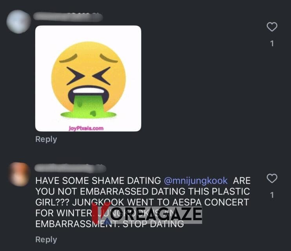Like the vomiting emoji comment
The width and height of the screenshot is (291, 251).
click(272, 27)
